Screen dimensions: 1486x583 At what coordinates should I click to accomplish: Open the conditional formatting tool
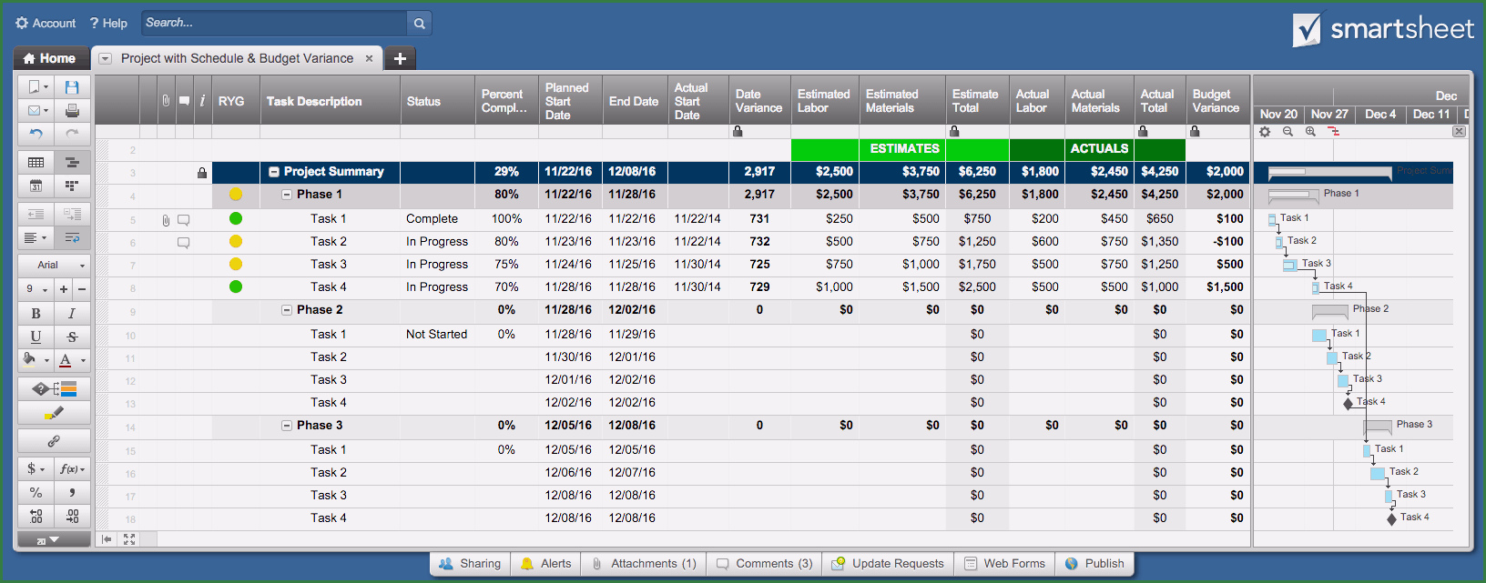pyautogui.click(x=54, y=389)
